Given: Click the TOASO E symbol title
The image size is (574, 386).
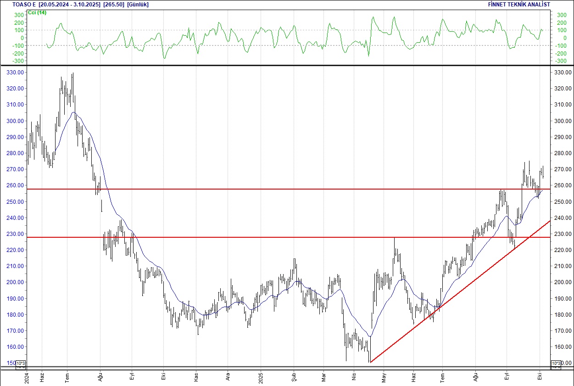Looking at the screenshot, I should tap(24, 5).
